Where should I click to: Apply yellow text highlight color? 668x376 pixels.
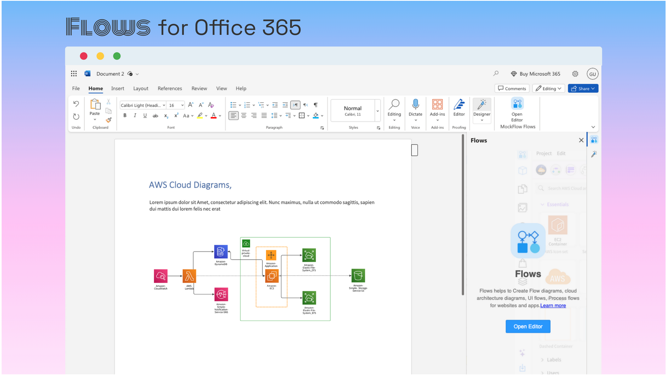[200, 115]
